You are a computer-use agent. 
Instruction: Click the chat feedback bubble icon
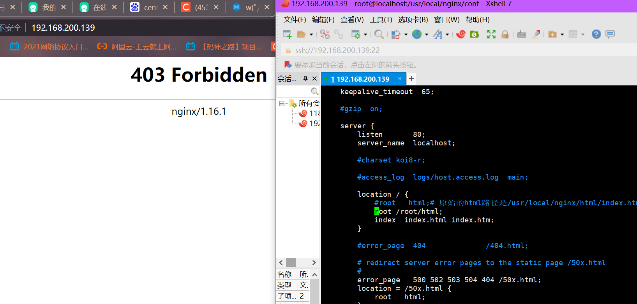point(610,34)
